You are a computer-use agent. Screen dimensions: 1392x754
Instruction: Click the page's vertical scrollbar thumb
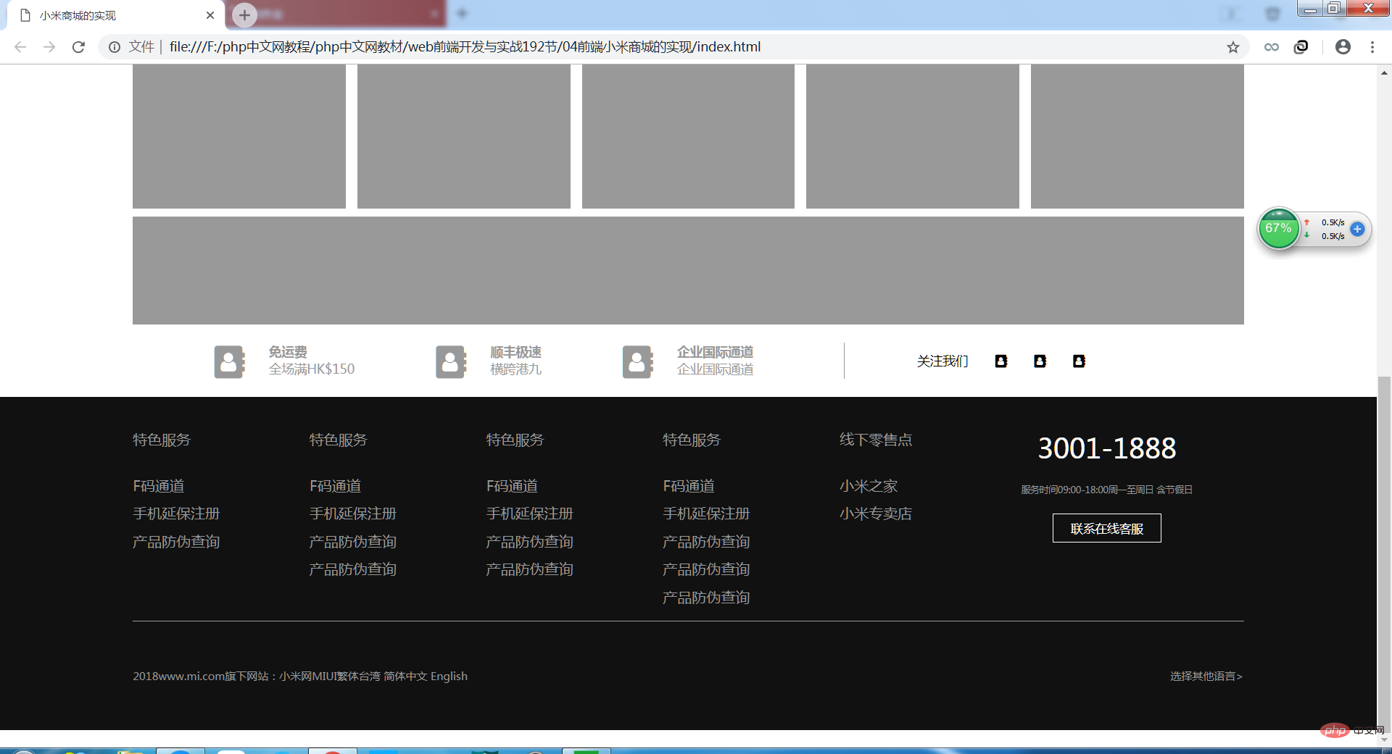[1384, 550]
